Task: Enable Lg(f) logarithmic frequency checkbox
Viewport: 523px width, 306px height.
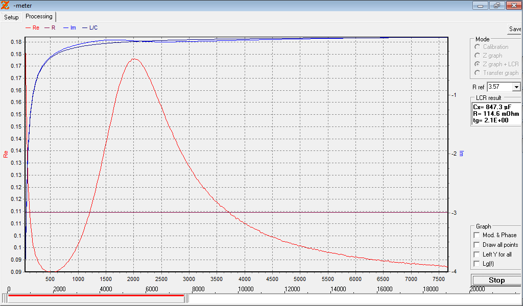Action: coord(477,264)
